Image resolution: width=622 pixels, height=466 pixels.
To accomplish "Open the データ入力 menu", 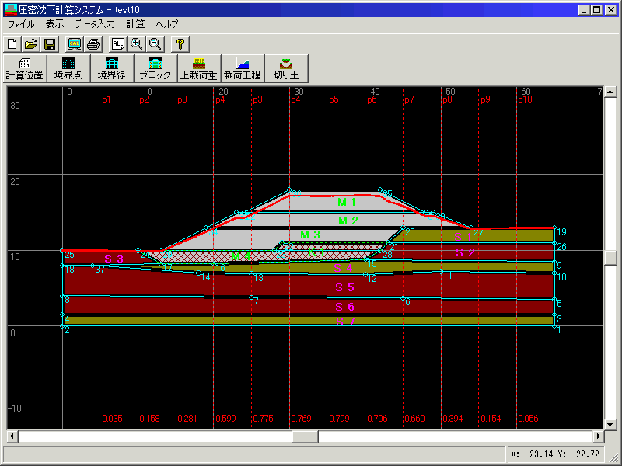I will [95, 24].
